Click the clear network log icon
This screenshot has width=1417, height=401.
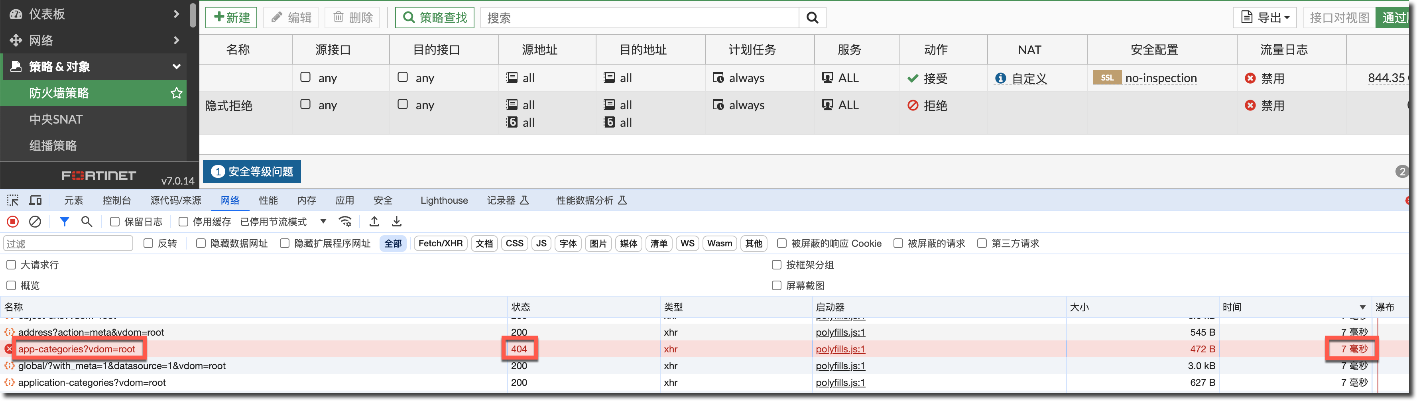pyautogui.click(x=35, y=222)
